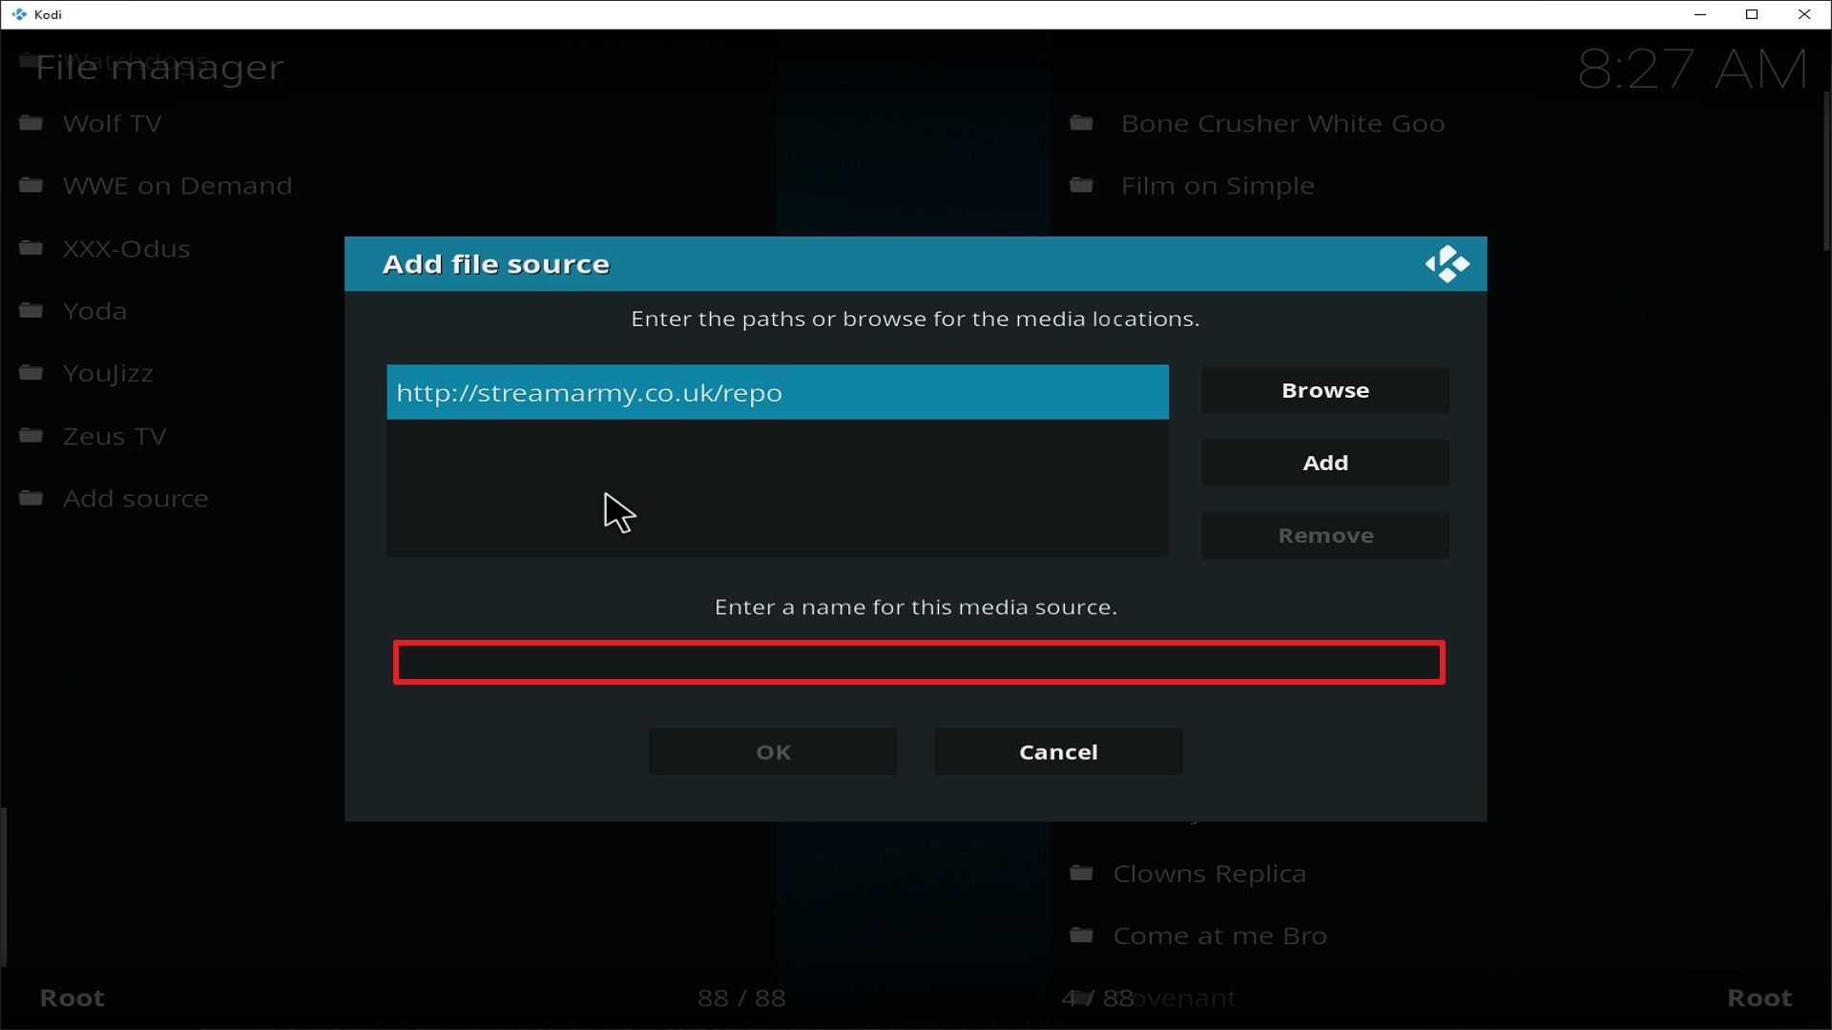Select the Zeus TV source label
This screenshot has width=1832, height=1030.
[114, 436]
